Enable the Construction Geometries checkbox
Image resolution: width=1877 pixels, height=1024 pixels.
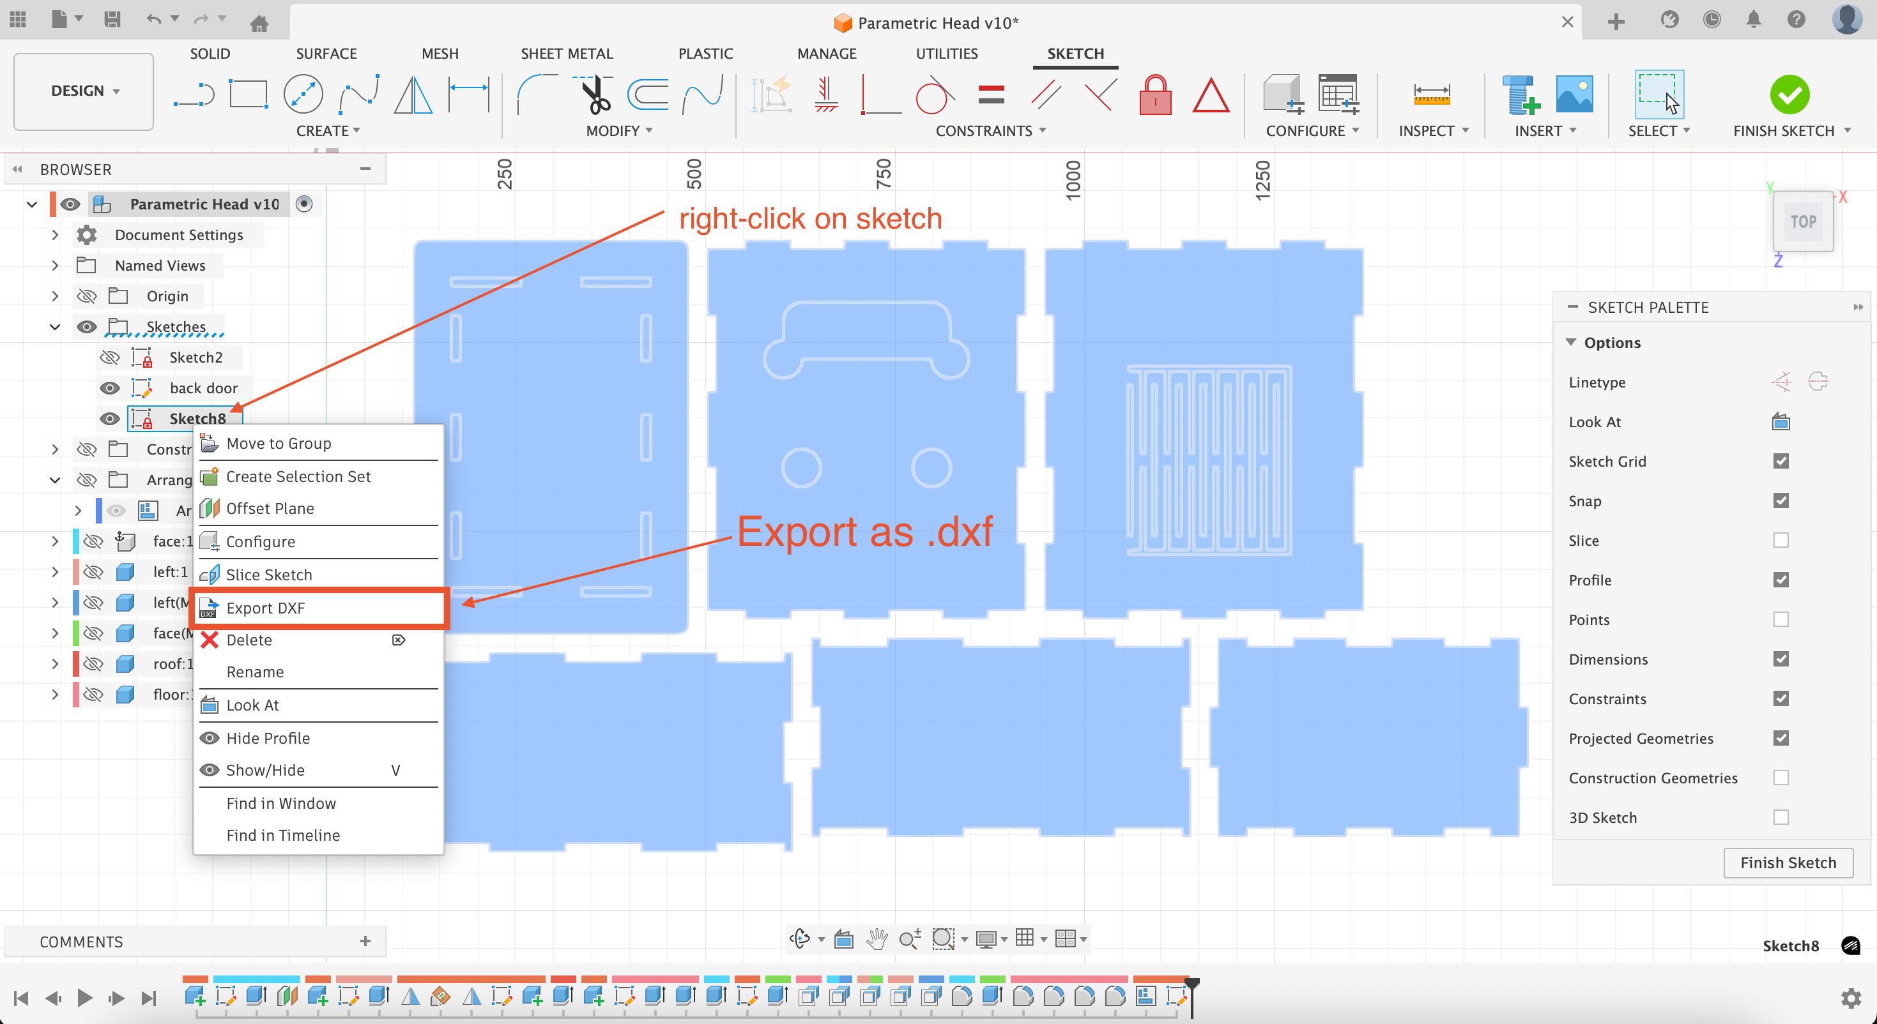tap(1780, 778)
